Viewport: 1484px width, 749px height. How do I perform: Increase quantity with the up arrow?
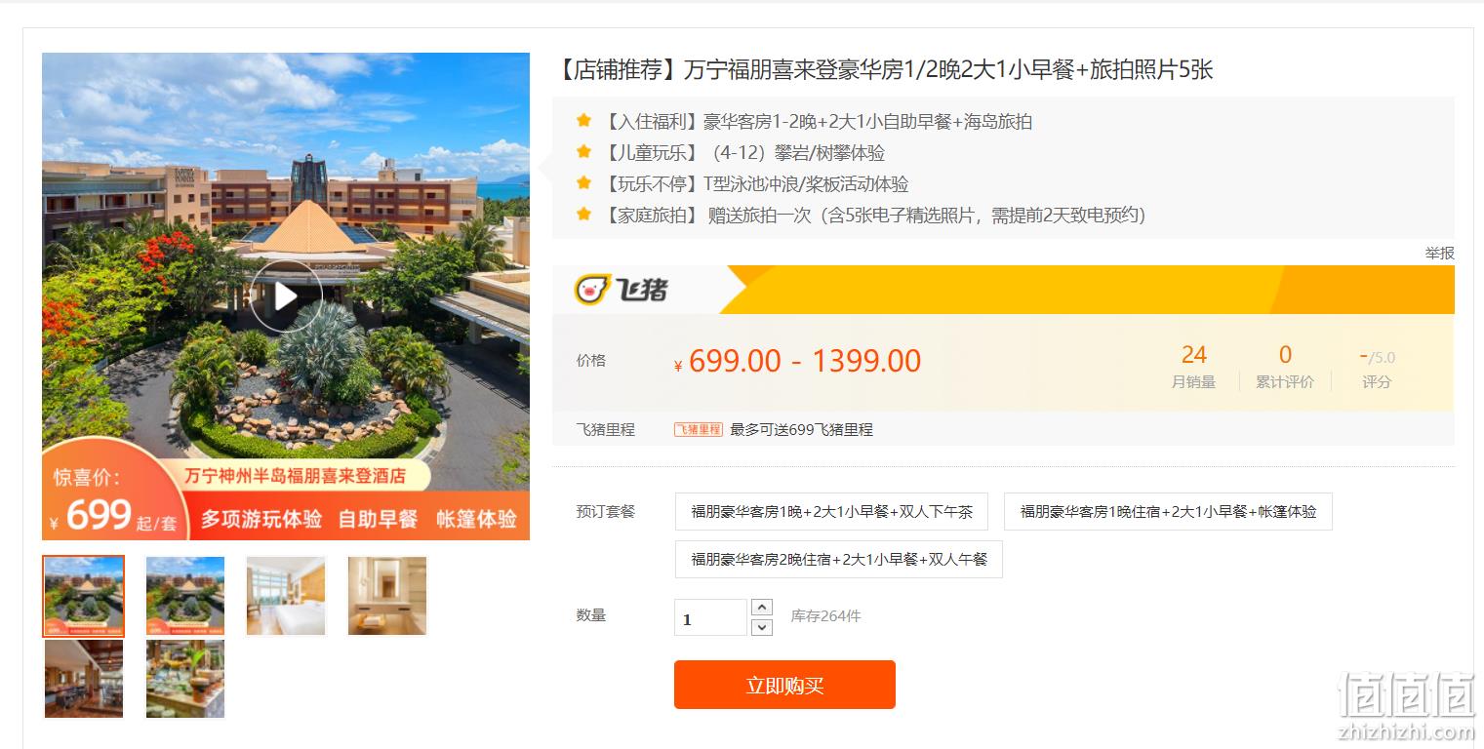(x=762, y=607)
